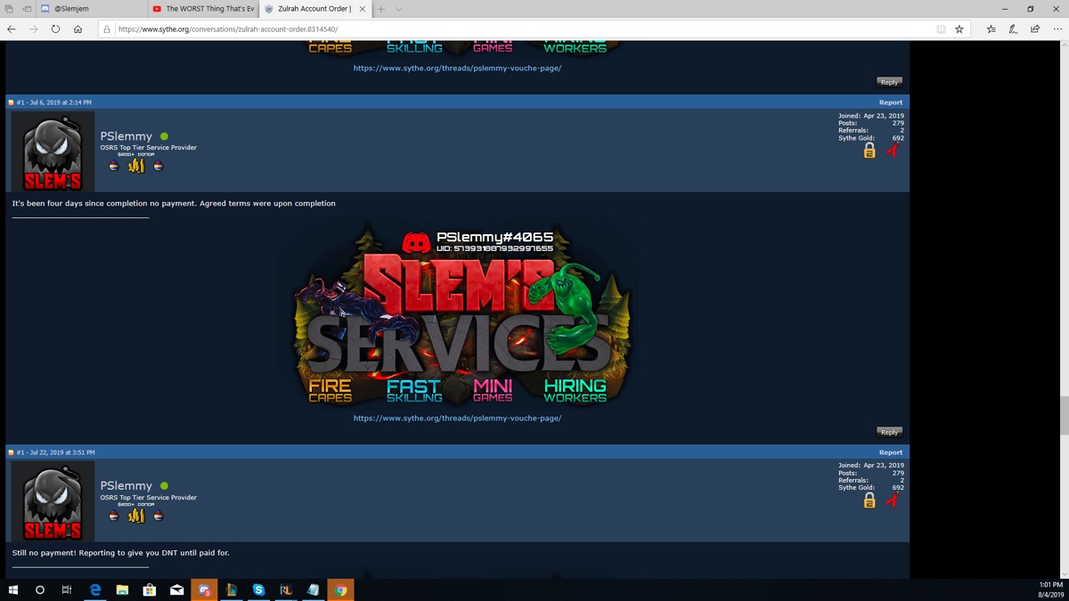Refresh the Sythe conversation page

pyautogui.click(x=55, y=29)
